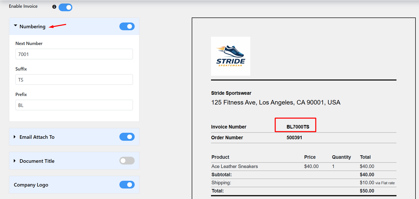Select the address 125 Fitness Ave line
Image resolution: width=419 pixels, height=199 pixels.
[x=276, y=102]
